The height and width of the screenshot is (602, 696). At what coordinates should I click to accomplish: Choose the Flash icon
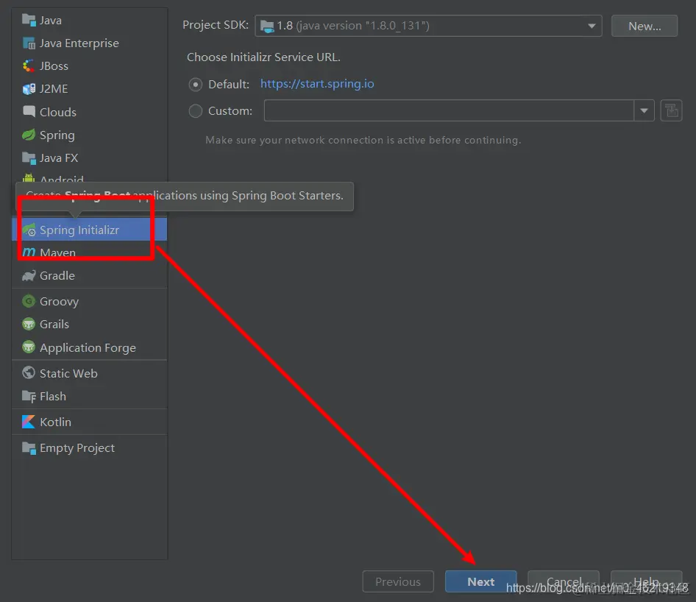point(29,396)
